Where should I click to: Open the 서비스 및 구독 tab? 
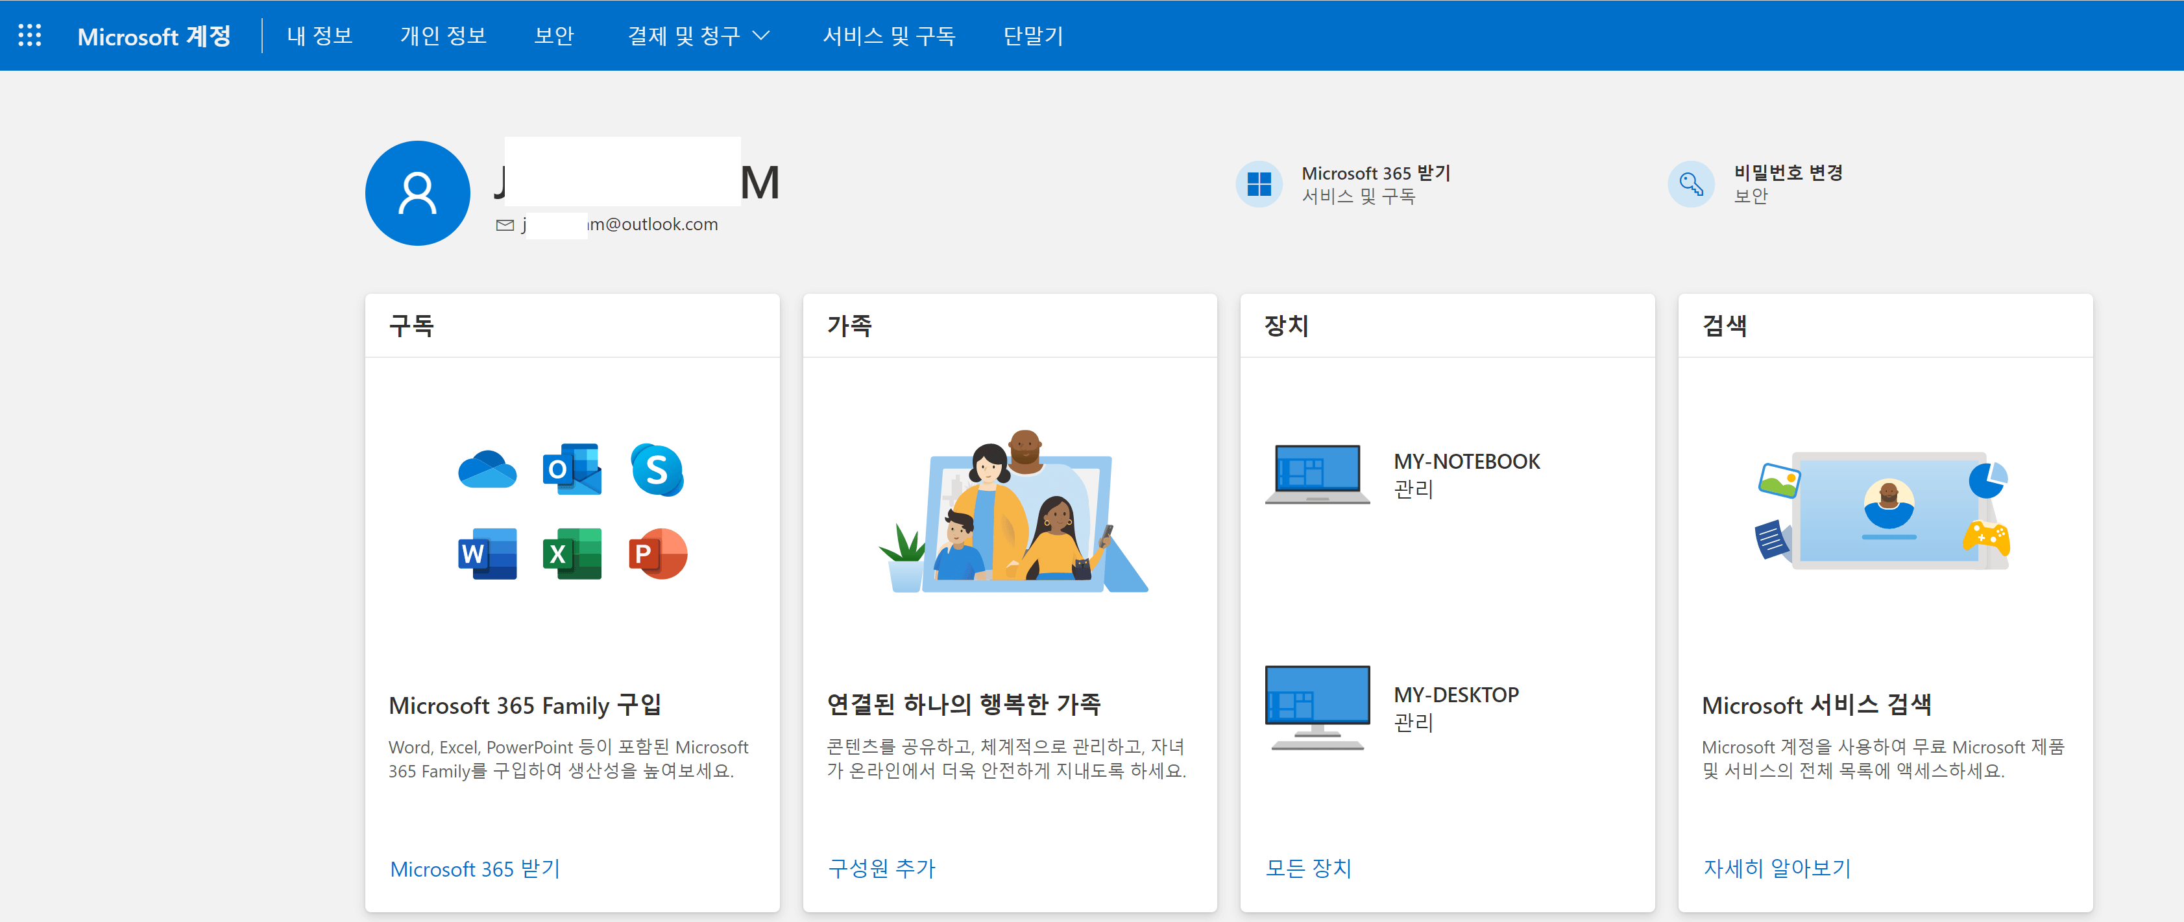[890, 36]
